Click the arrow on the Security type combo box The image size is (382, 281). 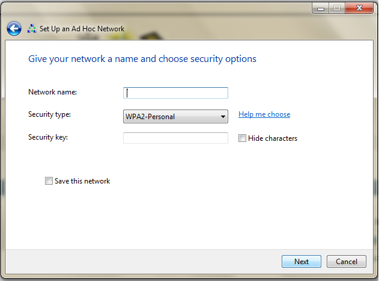(223, 116)
